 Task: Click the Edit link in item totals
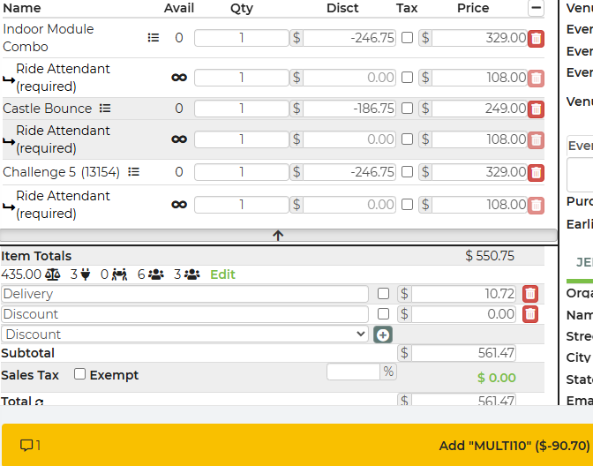click(222, 274)
